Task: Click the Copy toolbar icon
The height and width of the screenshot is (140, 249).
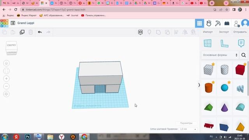Action: 4,32
